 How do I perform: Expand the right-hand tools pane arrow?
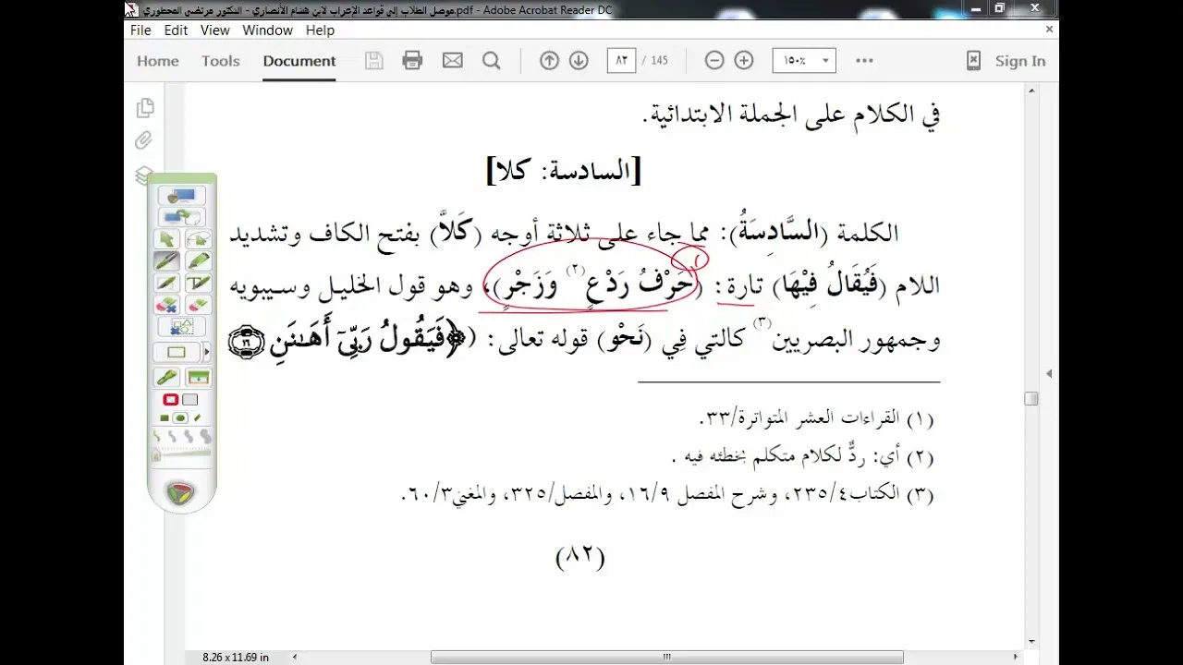tap(1049, 373)
